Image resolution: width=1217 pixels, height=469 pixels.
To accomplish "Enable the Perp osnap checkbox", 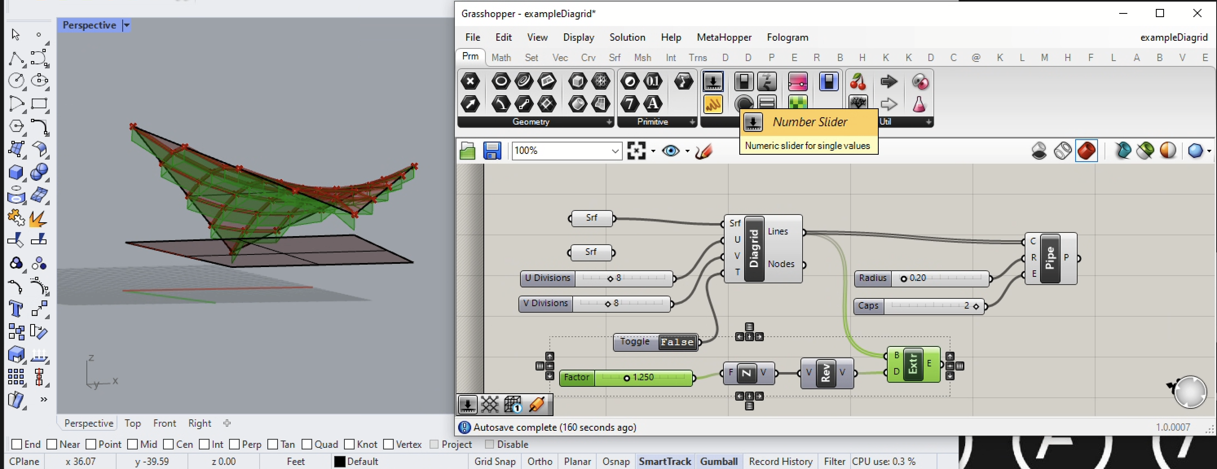I will click(234, 445).
